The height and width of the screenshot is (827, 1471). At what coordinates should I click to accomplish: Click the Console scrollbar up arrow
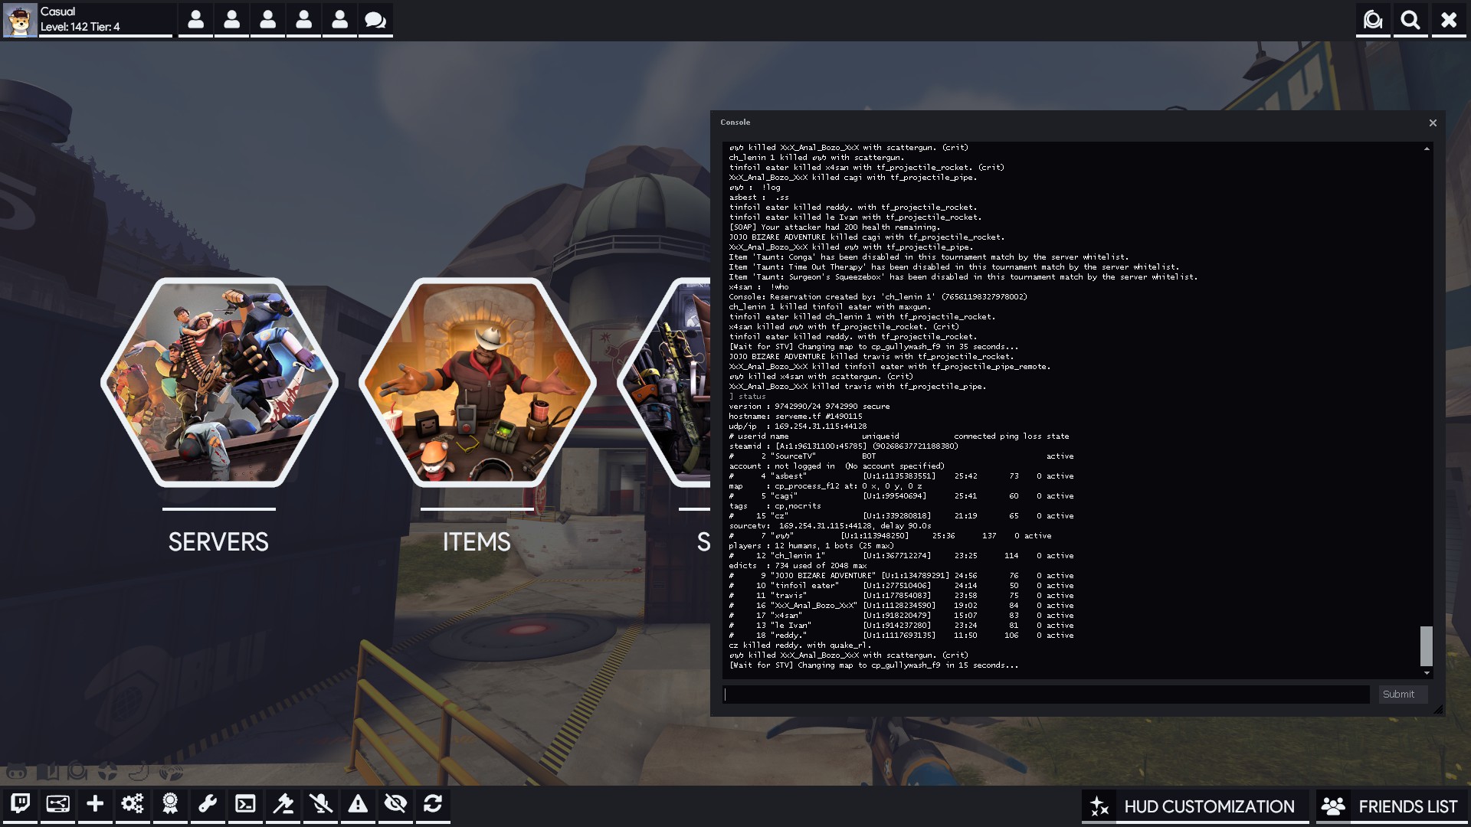pyautogui.click(x=1427, y=149)
